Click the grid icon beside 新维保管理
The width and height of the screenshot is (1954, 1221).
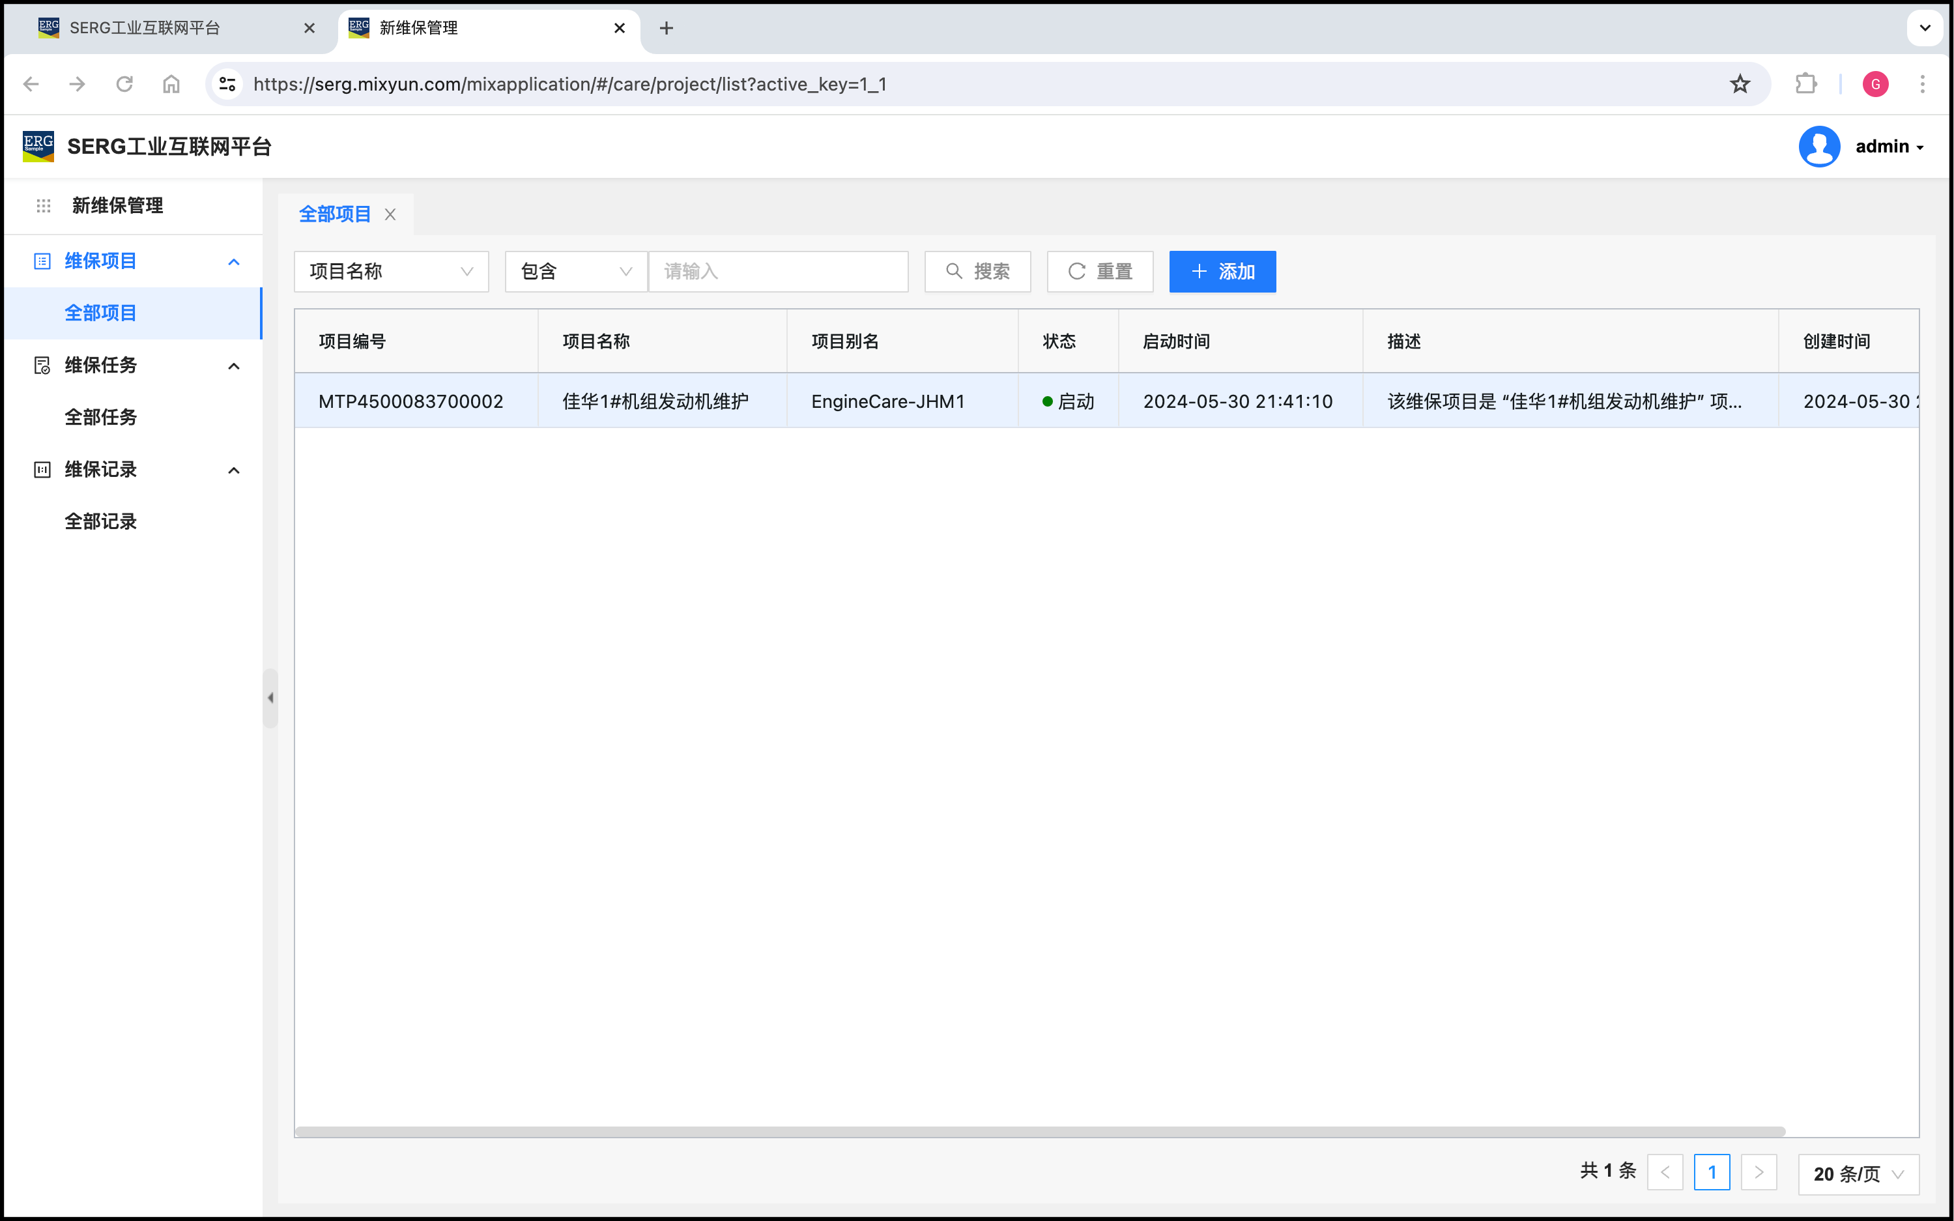pyautogui.click(x=44, y=206)
